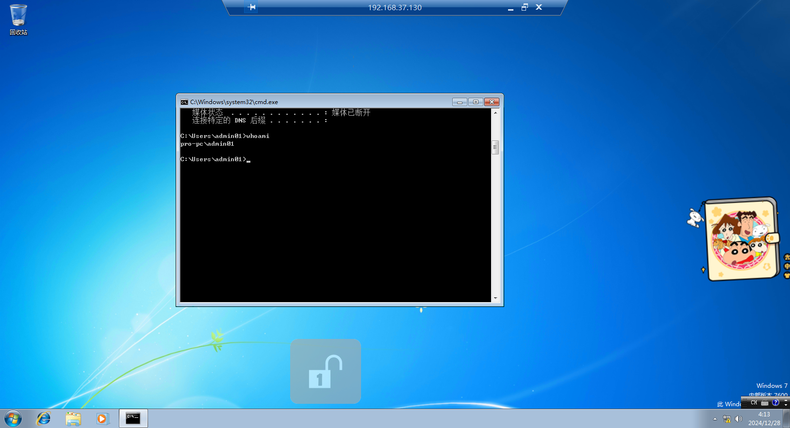Viewport: 790px width, 428px height.
Task: Minimize the cmd.exe window
Action: (460, 102)
